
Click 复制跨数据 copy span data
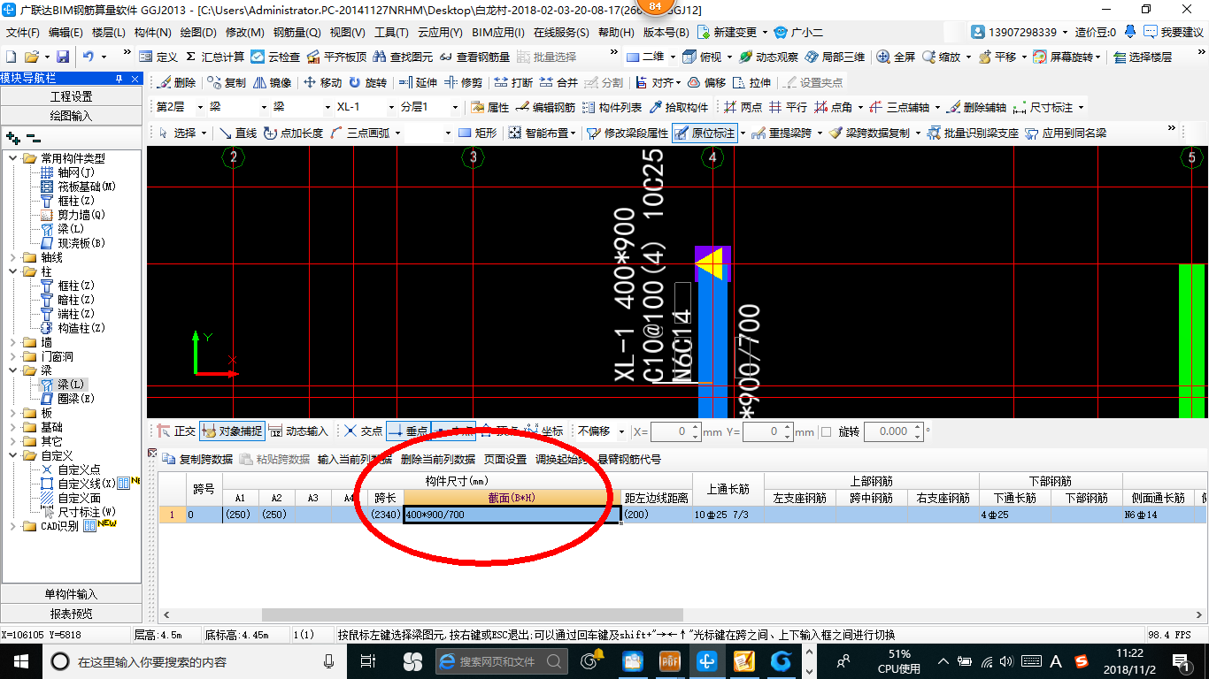(199, 459)
